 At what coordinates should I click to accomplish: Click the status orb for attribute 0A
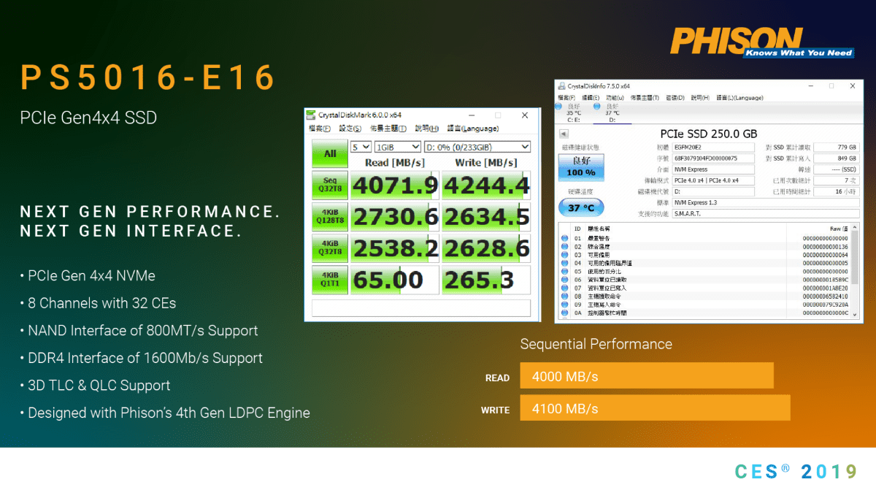click(x=564, y=313)
